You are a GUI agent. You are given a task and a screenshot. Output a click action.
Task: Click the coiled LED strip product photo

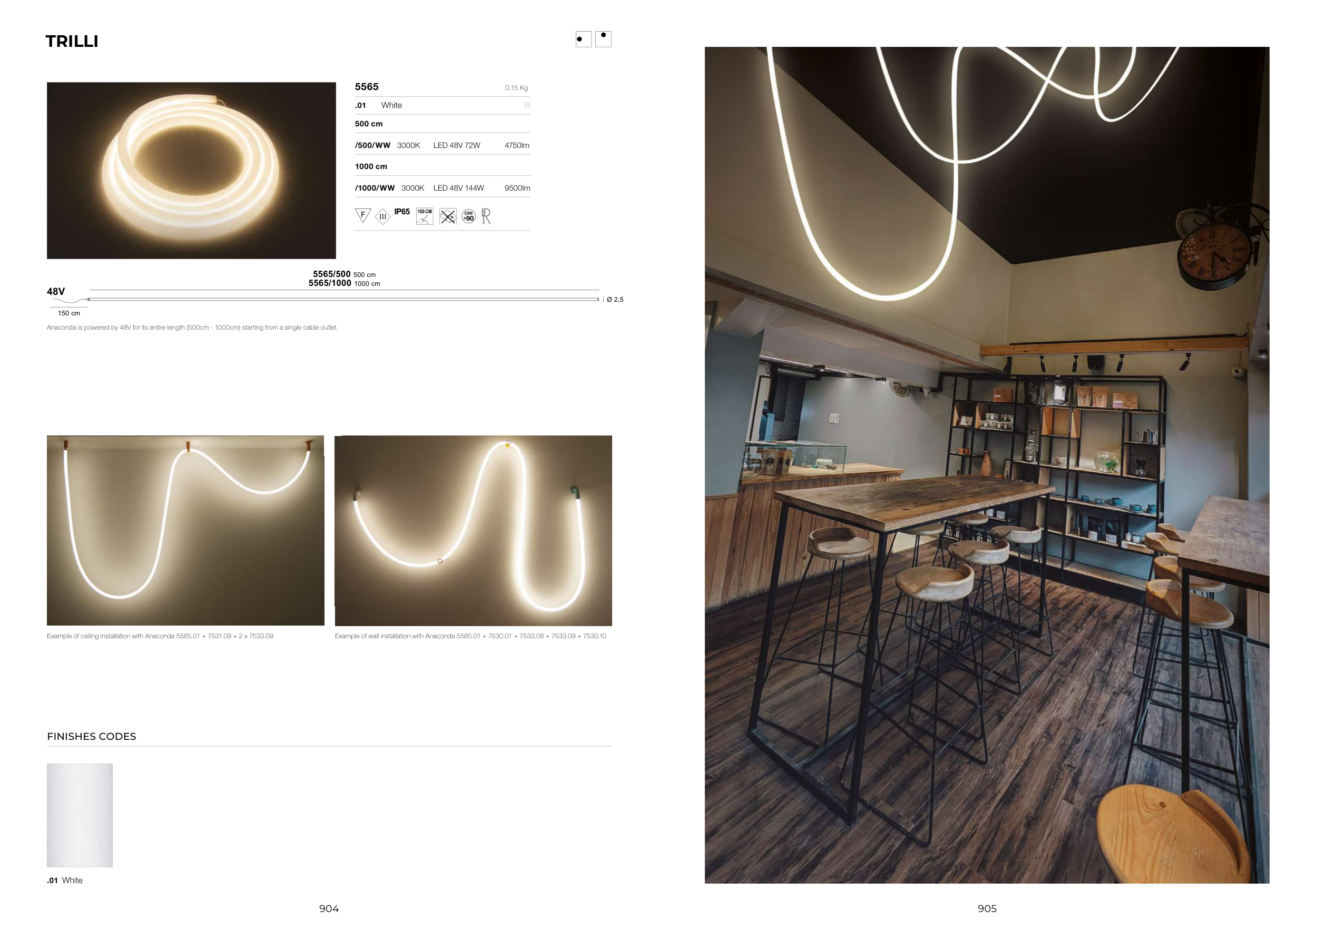[x=191, y=170]
